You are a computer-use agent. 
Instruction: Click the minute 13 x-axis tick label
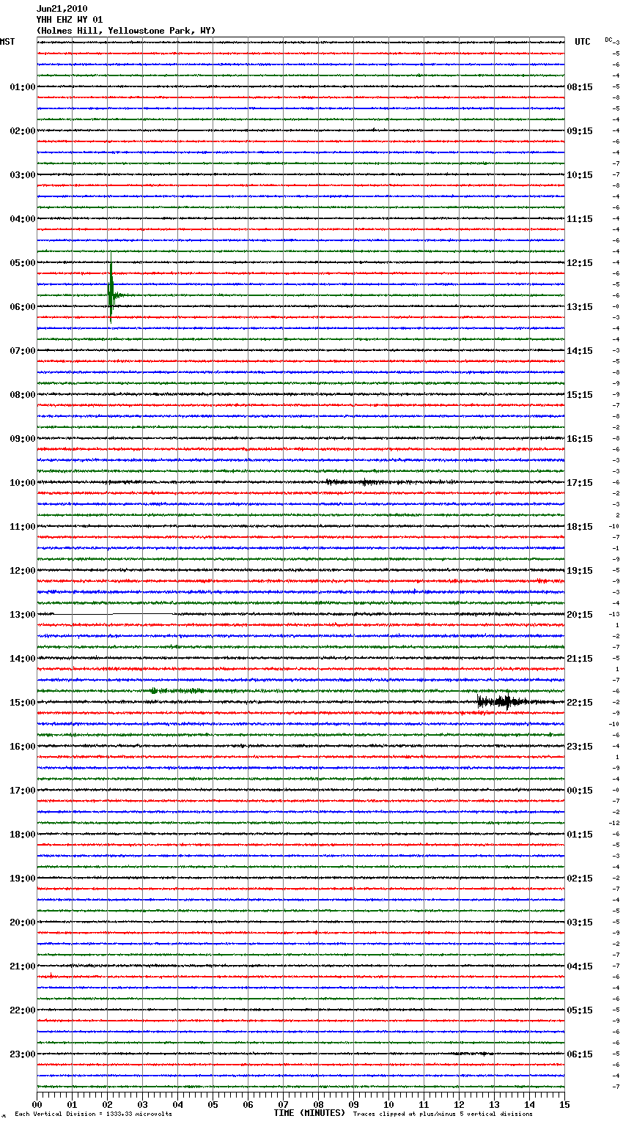pyautogui.click(x=494, y=1104)
